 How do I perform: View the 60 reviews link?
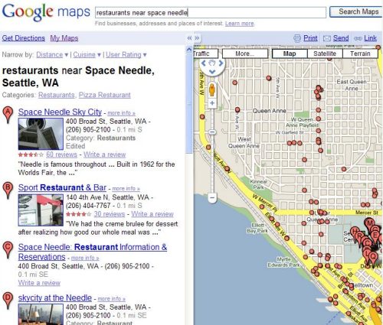click(61, 154)
